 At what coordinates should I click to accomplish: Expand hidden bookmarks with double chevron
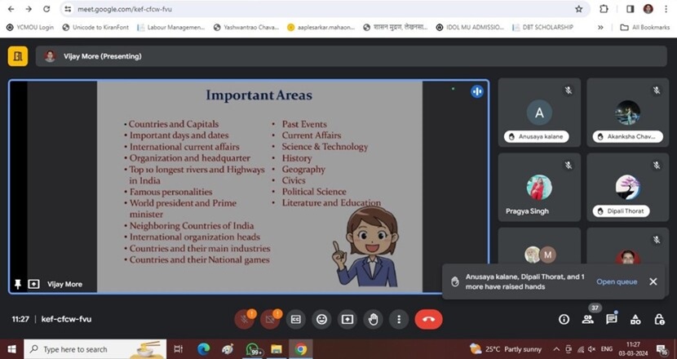point(600,27)
